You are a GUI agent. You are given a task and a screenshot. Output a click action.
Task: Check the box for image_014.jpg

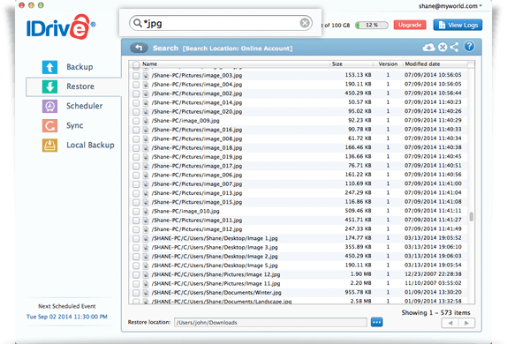(136, 102)
